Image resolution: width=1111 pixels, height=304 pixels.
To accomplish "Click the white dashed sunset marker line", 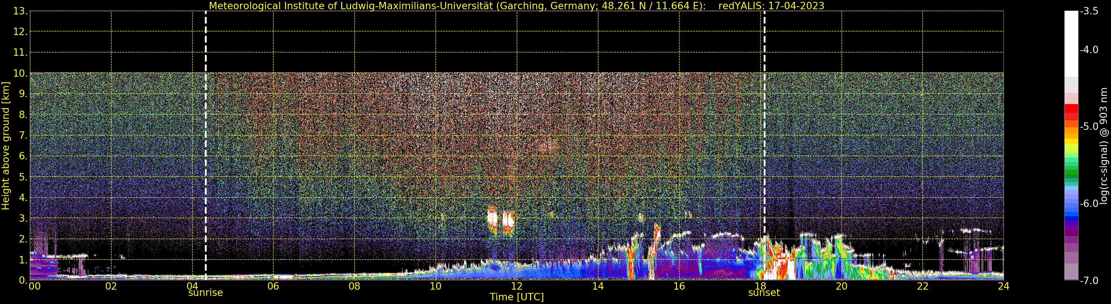I will 764,146.
